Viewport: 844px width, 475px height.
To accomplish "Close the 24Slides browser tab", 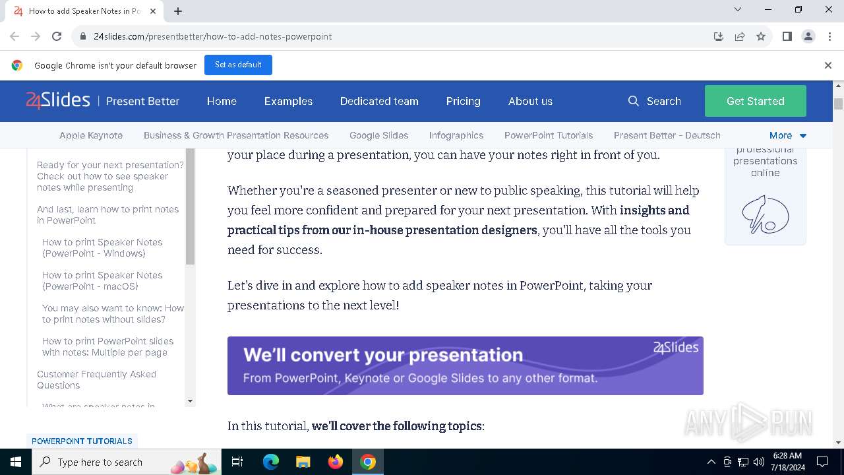I will [x=154, y=11].
